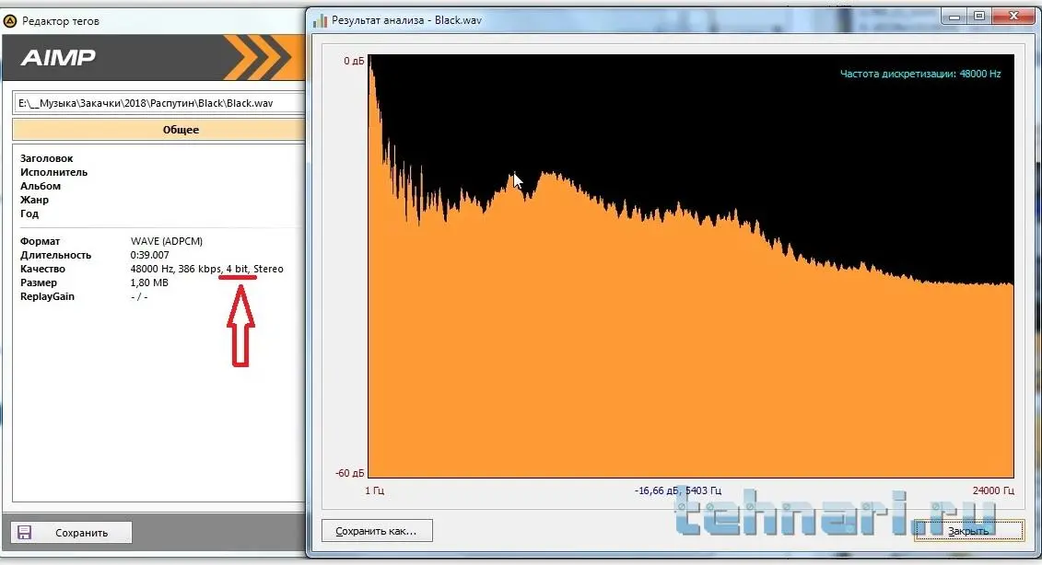The image size is (1042, 565).
Task: Click the ReplayGain label
Action: [47, 297]
